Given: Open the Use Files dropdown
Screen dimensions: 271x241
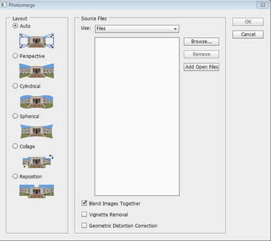Looking at the screenshot, I should tap(137, 29).
